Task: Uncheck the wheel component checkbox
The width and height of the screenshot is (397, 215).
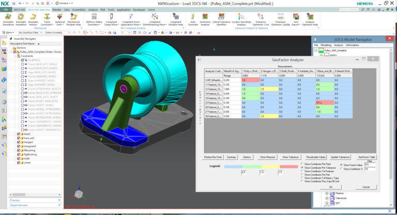Action: (18, 163)
